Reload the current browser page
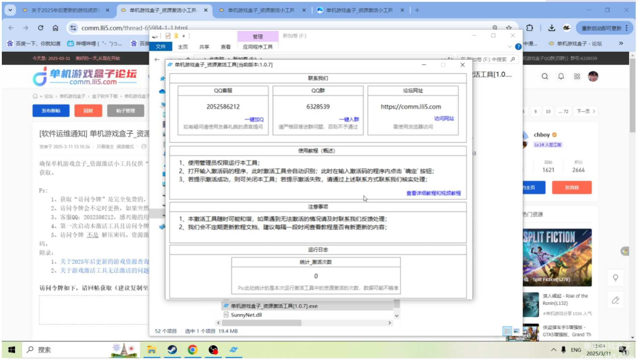Image resolution: width=639 pixels, height=362 pixels. [x=41, y=27]
